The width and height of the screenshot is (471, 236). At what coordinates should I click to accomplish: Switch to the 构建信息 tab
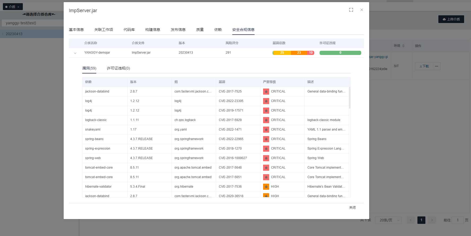pyautogui.click(x=152, y=30)
